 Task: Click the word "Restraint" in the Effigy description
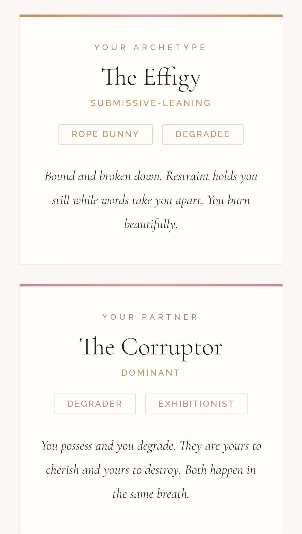point(188,176)
